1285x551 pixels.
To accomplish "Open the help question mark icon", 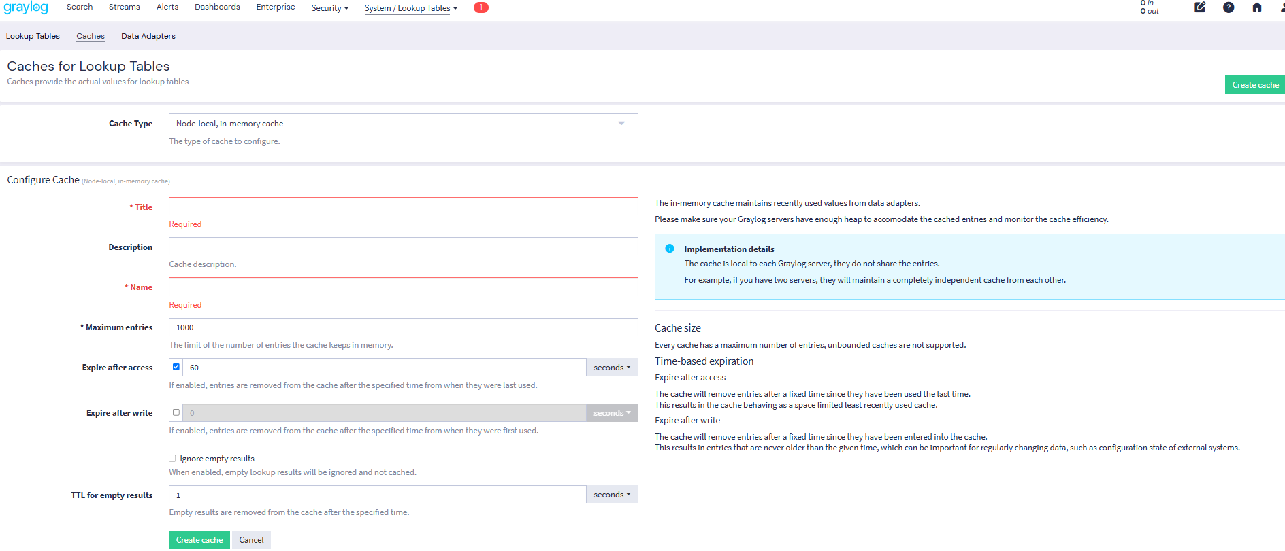I will (x=1229, y=7).
